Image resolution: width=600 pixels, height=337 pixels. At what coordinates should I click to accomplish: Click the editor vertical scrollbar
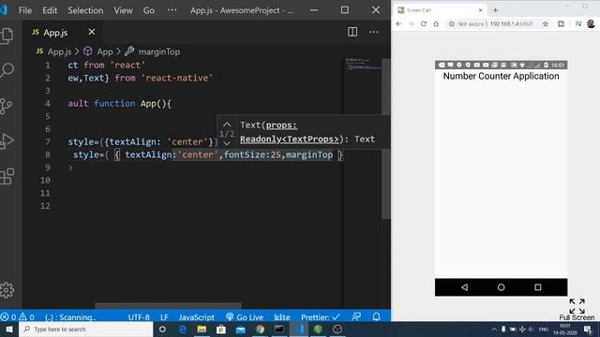(386, 139)
